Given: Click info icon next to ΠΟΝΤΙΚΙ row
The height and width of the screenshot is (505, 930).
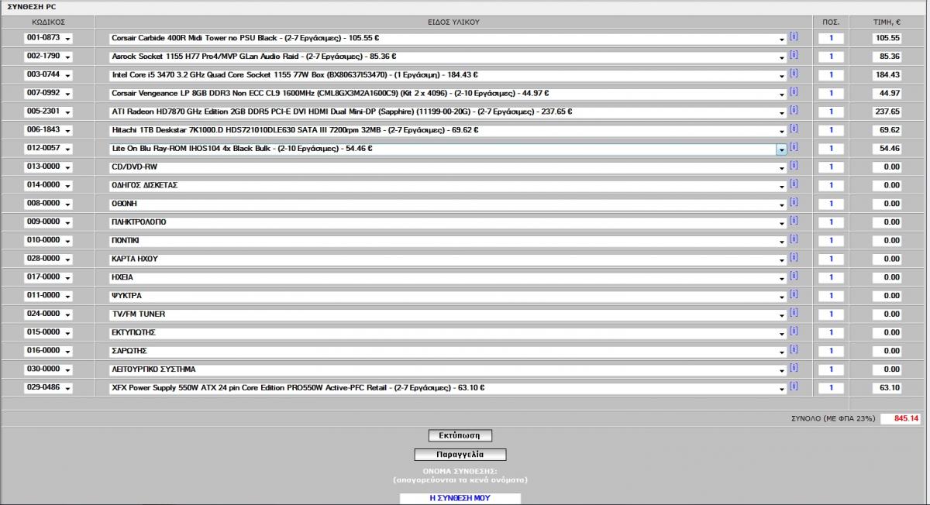Looking at the screenshot, I should 794,239.
